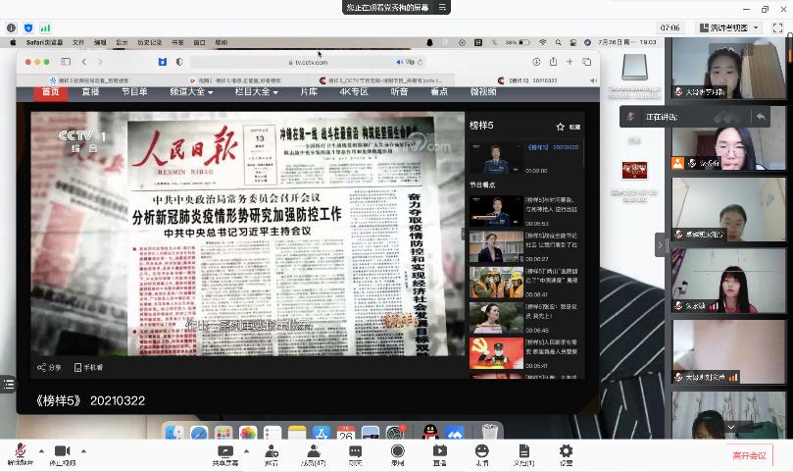The height and width of the screenshot is (472, 793).
Task: Switch to the tab labeled 20210322
Action: pos(526,80)
